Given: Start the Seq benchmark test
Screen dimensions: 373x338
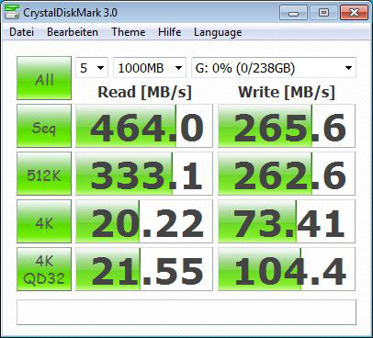Looking at the screenshot, I should pyautogui.click(x=44, y=126).
